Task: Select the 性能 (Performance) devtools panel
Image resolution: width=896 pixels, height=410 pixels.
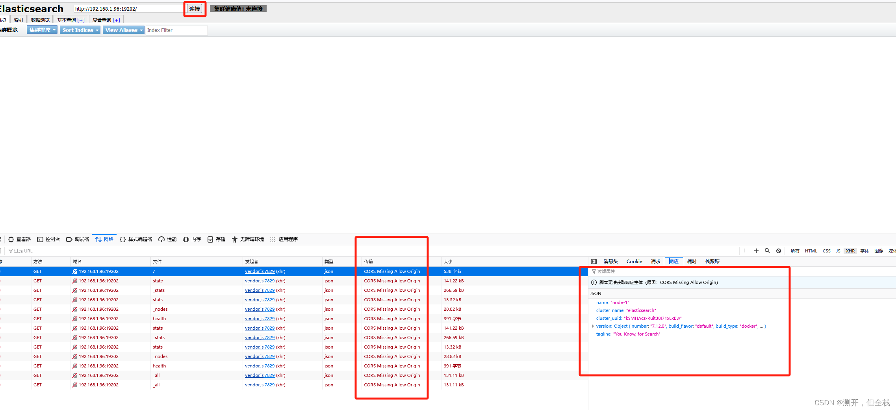Action: [x=167, y=239]
